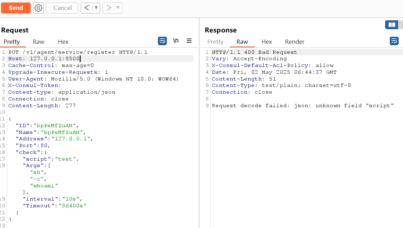The image size is (403, 228).
Task: Toggle non-printable characters (\n) in Request
Action: pyautogui.click(x=176, y=41)
